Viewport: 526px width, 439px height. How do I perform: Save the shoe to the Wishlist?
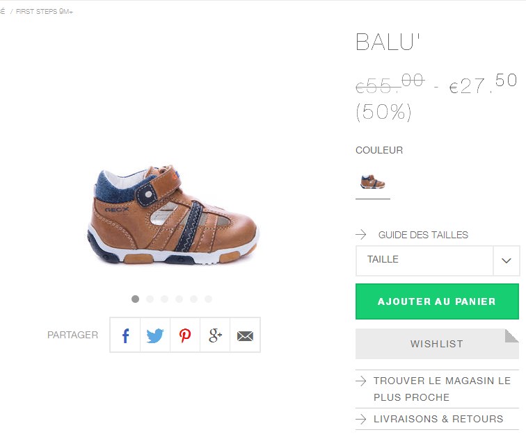437,344
